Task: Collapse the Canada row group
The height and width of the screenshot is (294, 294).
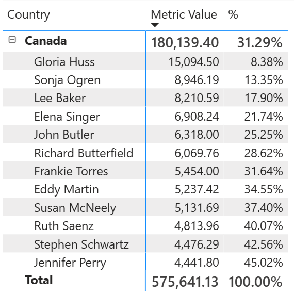Action: (x=12, y=40)
